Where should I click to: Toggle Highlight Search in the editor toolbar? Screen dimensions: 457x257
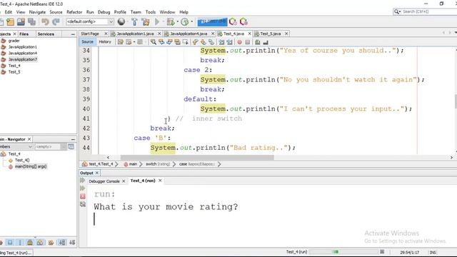pos(177,42)
